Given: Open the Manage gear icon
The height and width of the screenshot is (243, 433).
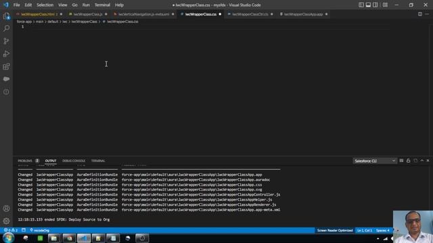Looking at the screenshot, I should pos(6,221).
